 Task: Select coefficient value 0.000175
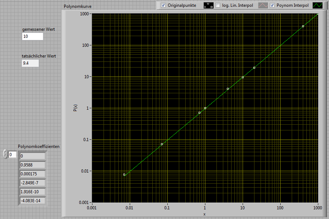tap(33, 174)
